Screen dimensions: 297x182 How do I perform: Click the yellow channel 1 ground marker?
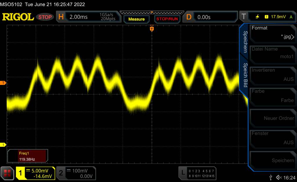coord(3,145)
